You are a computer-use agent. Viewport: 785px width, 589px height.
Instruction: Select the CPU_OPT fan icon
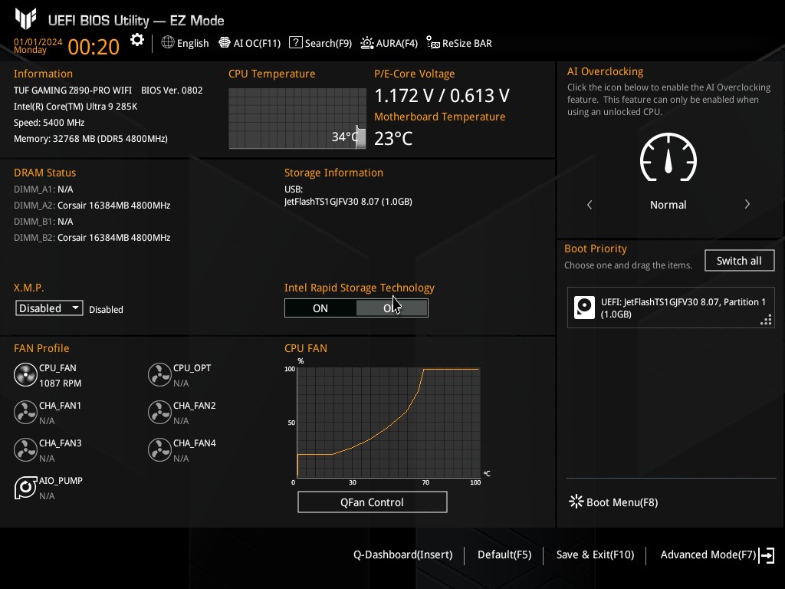(159, 375)
